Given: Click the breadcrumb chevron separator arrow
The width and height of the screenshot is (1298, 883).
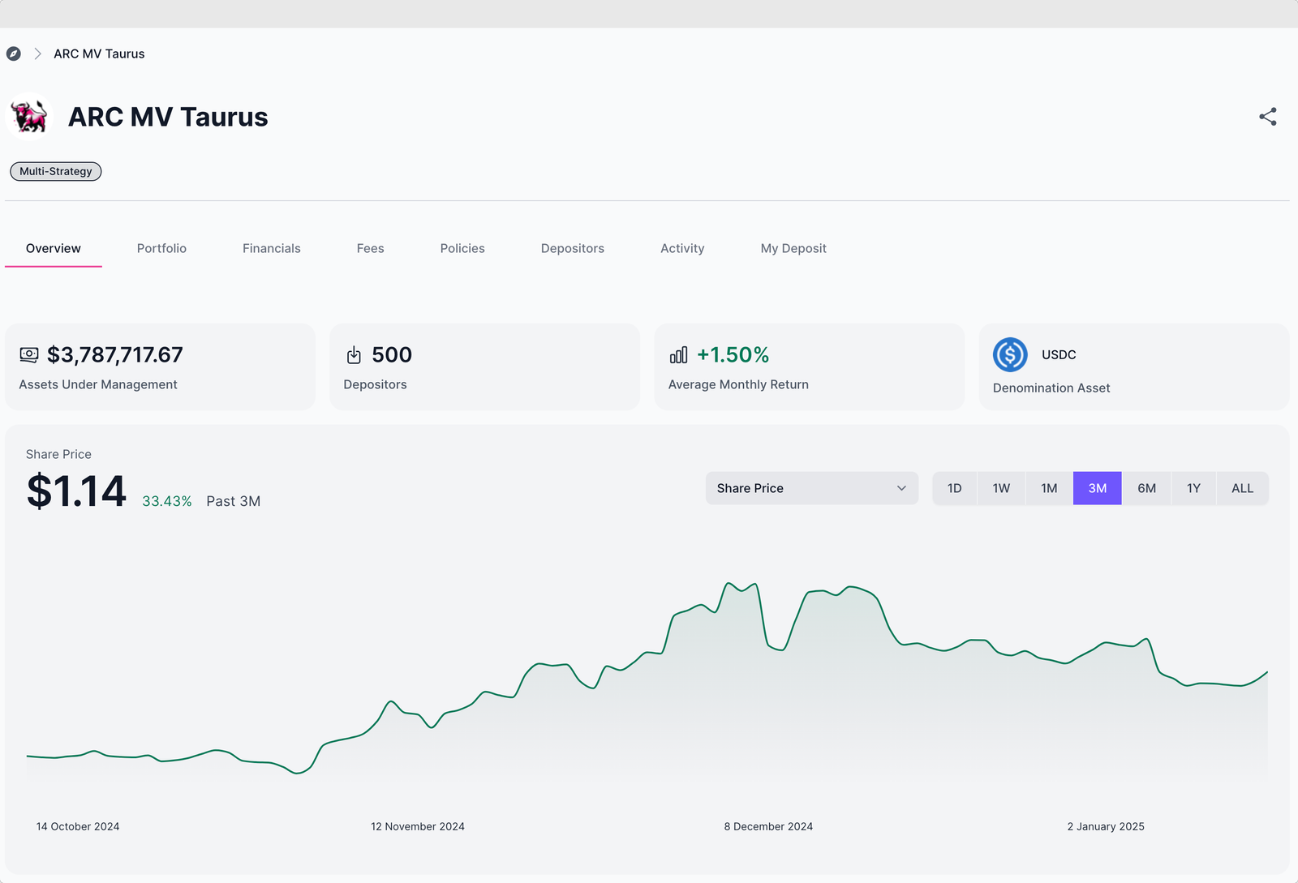Looking at the screenshot, I should coord(37,54).
